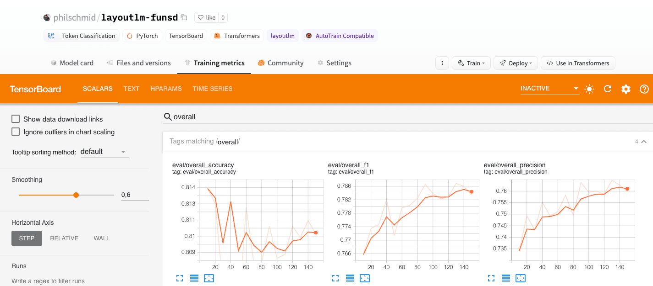
Task: Click the Token Classification tag
Action: 82,36
